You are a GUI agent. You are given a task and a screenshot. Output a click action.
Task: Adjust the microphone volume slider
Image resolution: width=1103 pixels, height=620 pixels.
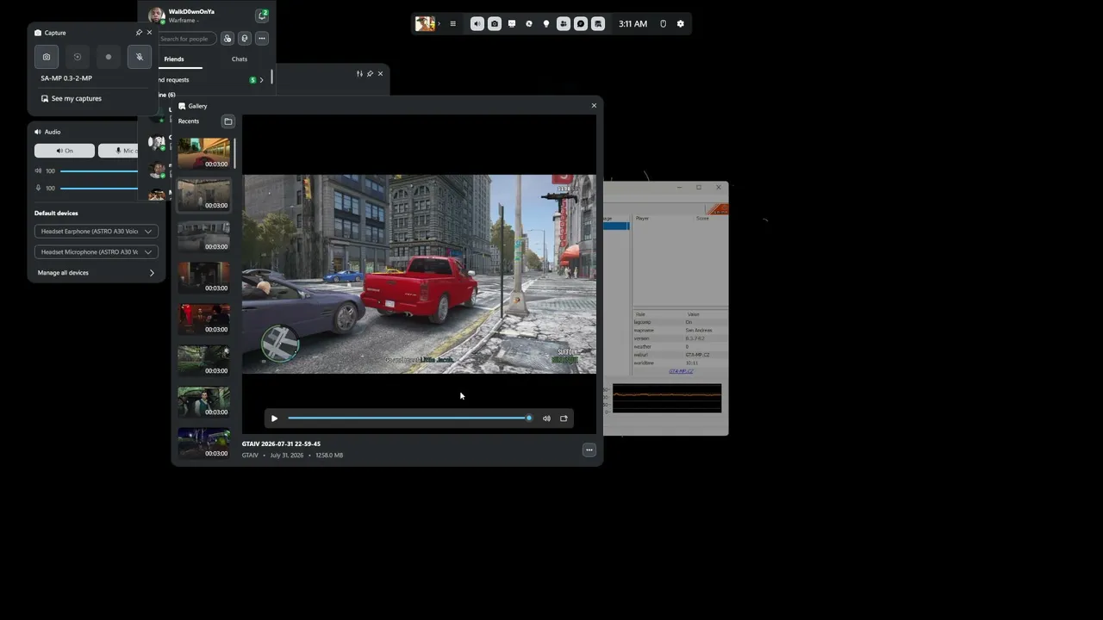click(98, 188)
